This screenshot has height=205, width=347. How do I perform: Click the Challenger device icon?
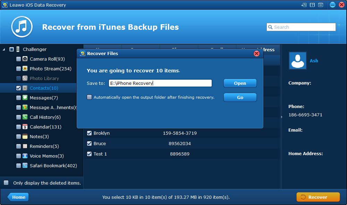(18, 49)
